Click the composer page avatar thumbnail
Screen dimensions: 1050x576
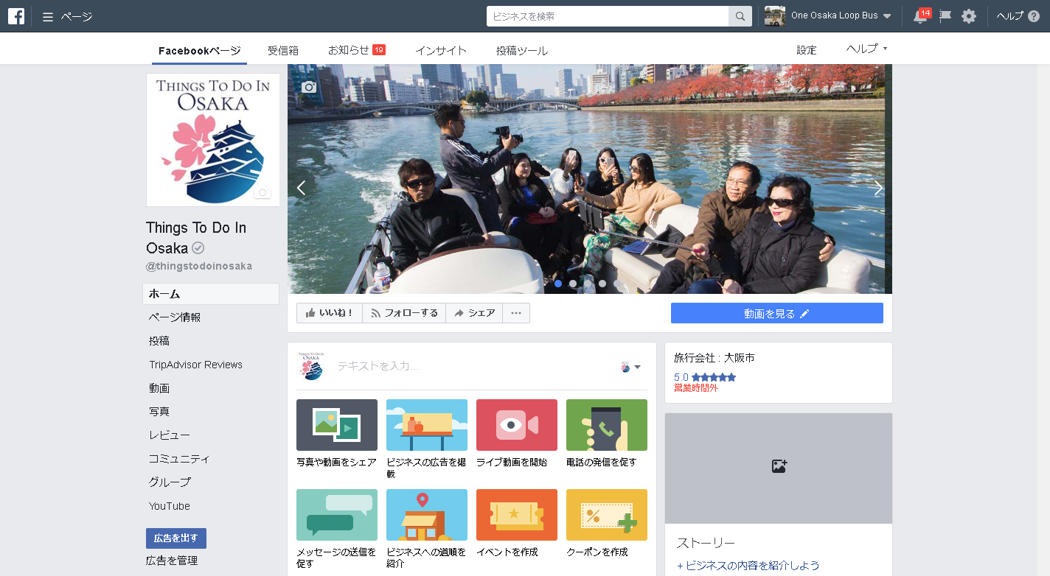tap(310, 366)
